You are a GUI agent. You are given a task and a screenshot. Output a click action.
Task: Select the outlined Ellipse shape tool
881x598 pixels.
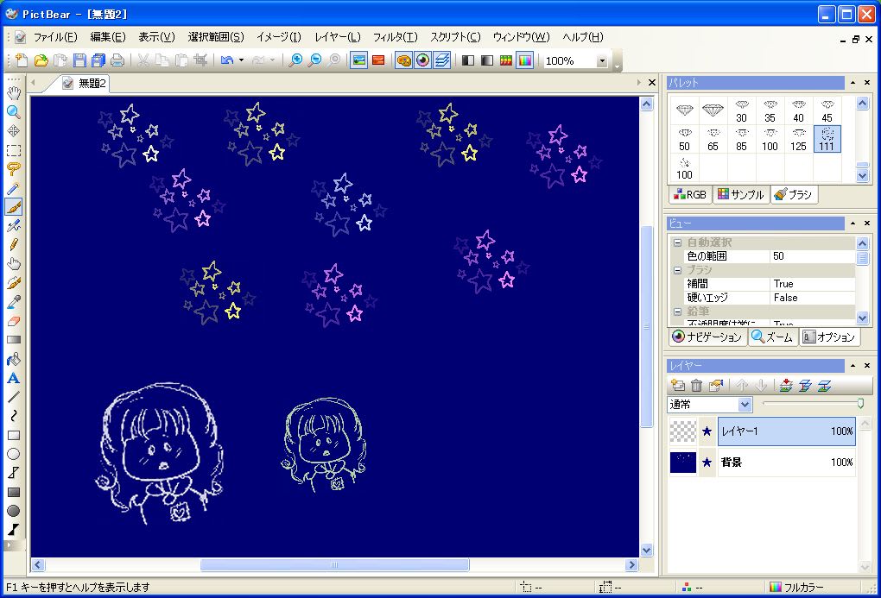(x=14, y=454)
